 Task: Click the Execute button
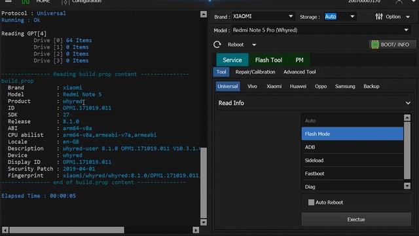click(356, 220)
